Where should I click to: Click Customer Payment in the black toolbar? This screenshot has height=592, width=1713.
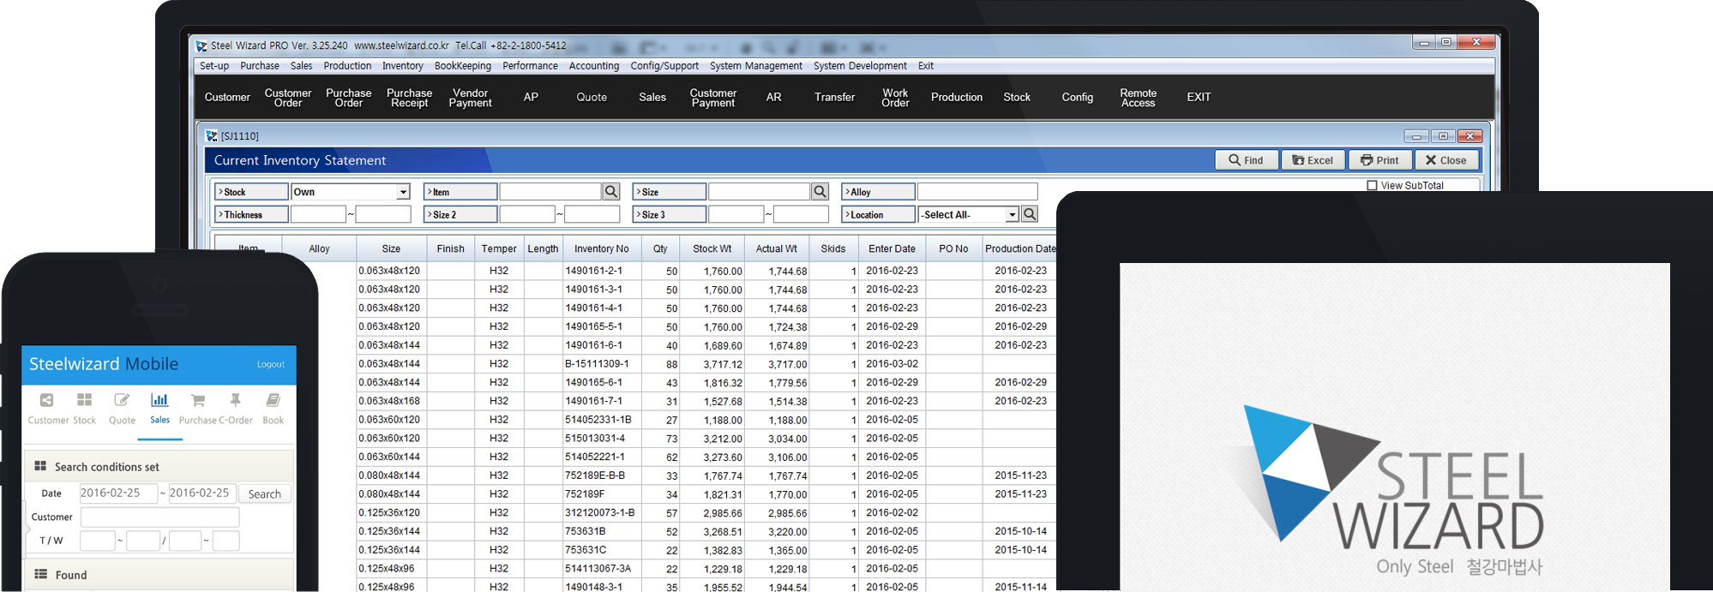(x=713, y=98)
